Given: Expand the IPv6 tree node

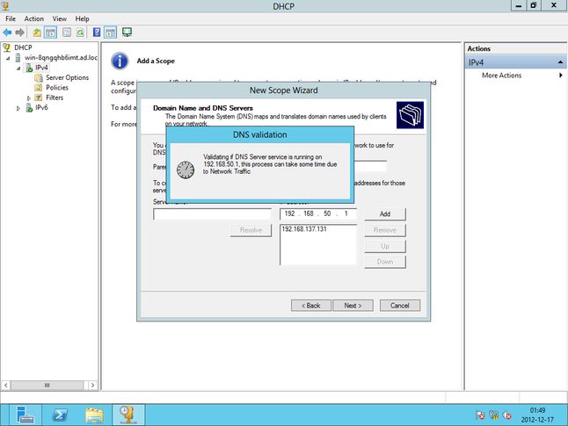Looking at the screenshot, I should click(x=18, y=108).
